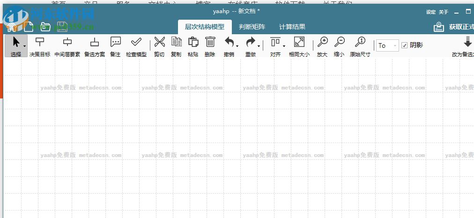Click the home icon in header
The height and width of the screenshot is (218, 474).
click(12, 27)
